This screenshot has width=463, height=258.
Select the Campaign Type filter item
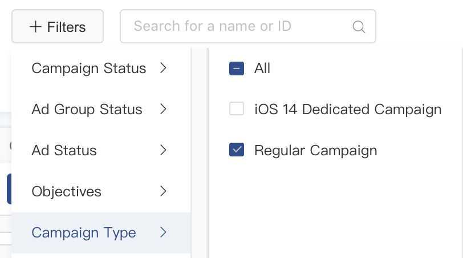click(x=101, y=232)
